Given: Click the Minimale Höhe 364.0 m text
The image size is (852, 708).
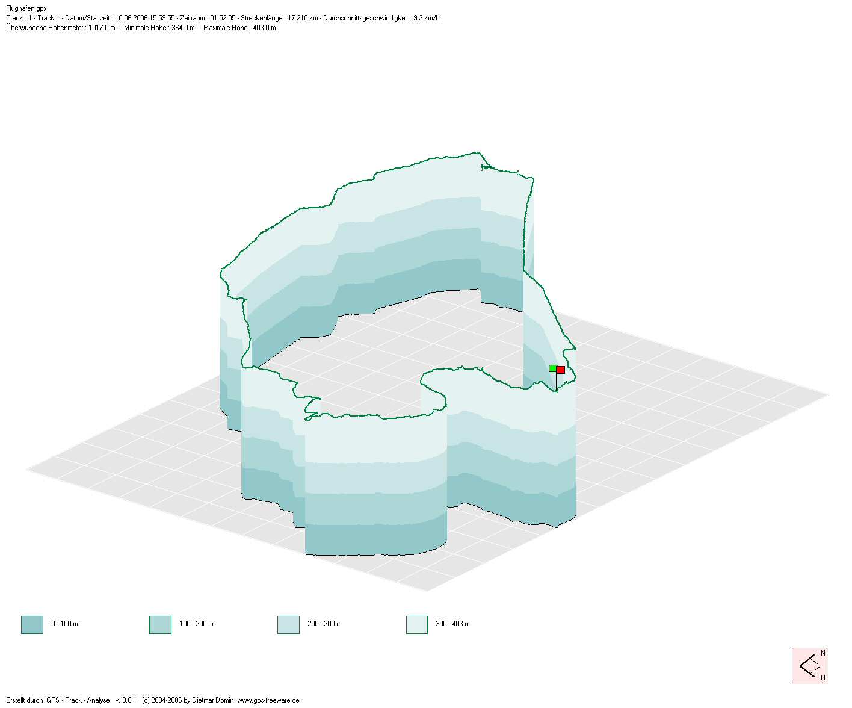Looking at the screenshot, I should [159, 28].
